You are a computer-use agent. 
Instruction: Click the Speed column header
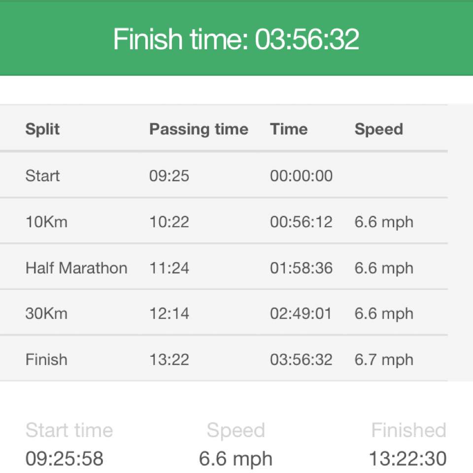pyautogui.click(x=378, y=130)
